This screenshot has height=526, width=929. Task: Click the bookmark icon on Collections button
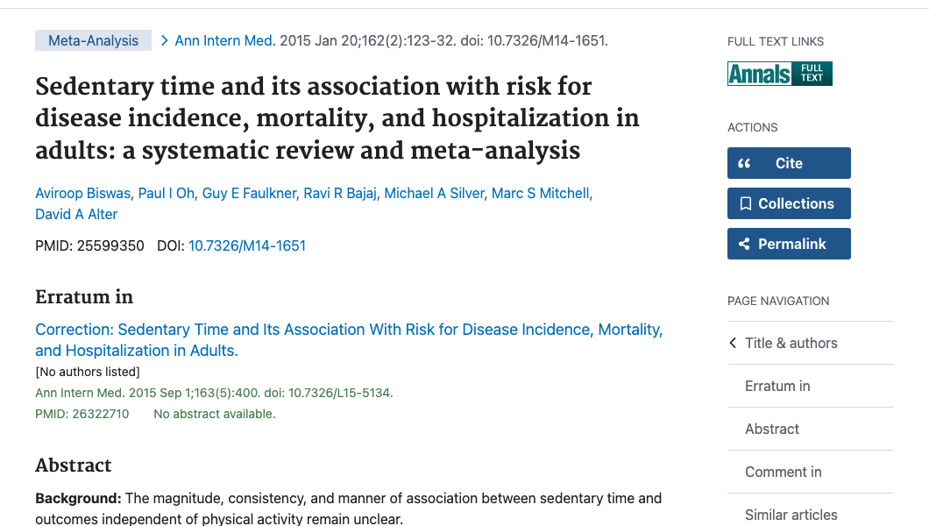click(744, 203)
